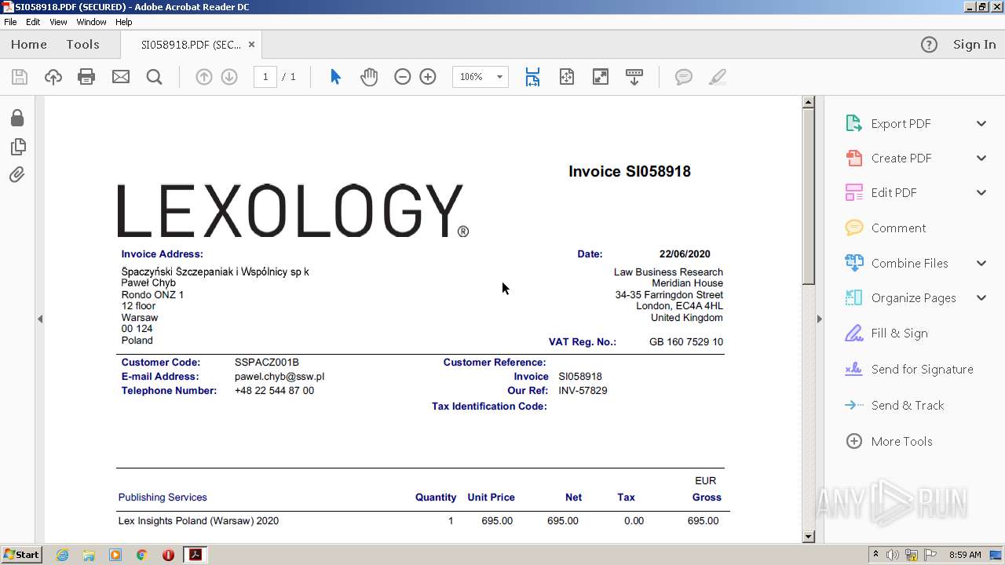Screen dimensions: 1005x565
Task: Send file by email envelope icon
Action: pos(121,76)
